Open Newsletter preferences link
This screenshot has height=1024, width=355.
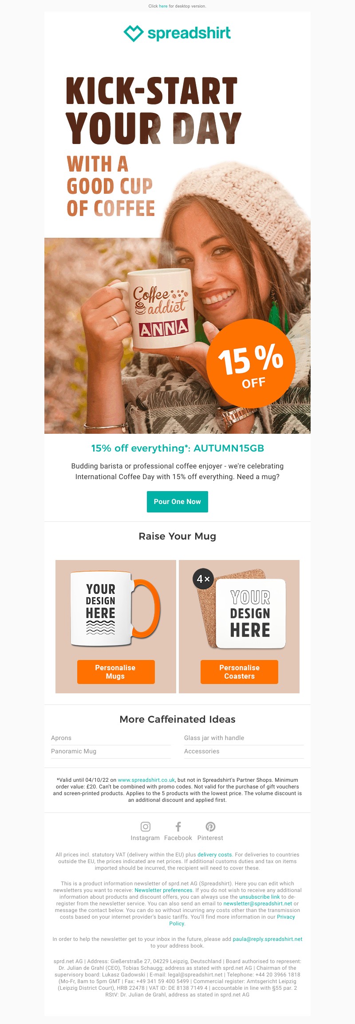164,890
